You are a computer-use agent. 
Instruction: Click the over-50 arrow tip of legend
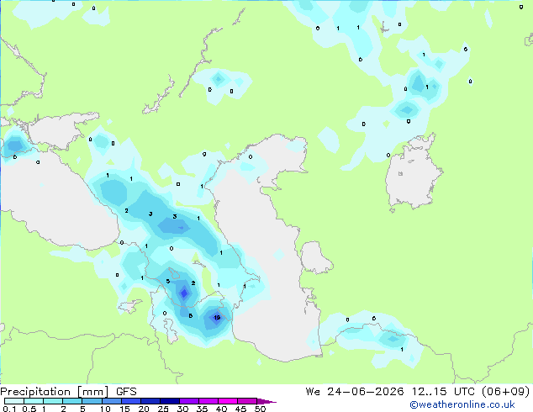coord(266,401)
